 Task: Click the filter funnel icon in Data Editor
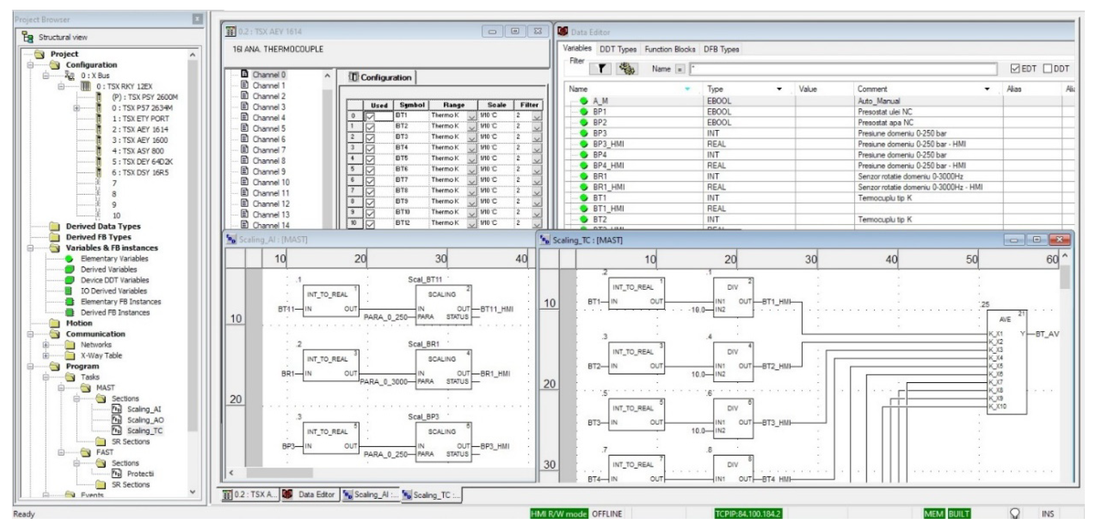[601, 69]
